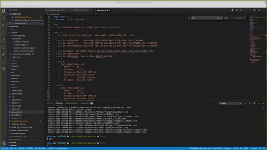Expand the tests folder

pyautogui.click(x=13, y=85)
